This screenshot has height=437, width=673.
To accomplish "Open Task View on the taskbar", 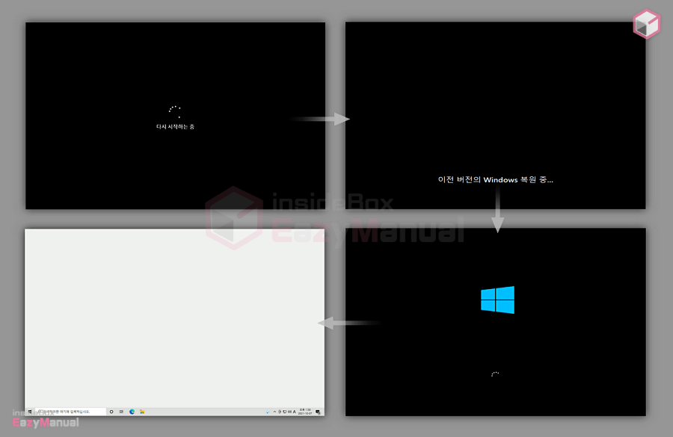I will pos(121,412).
